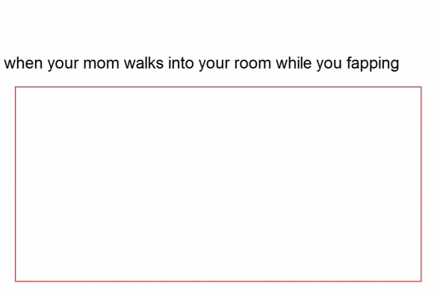Click the right edge of the red frame
Image resolution: width=437 pixels, height=295 pixels.
421,184
